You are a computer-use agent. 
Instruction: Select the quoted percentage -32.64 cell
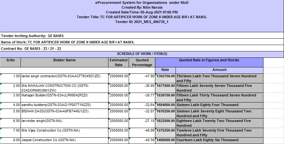point(142,105)
